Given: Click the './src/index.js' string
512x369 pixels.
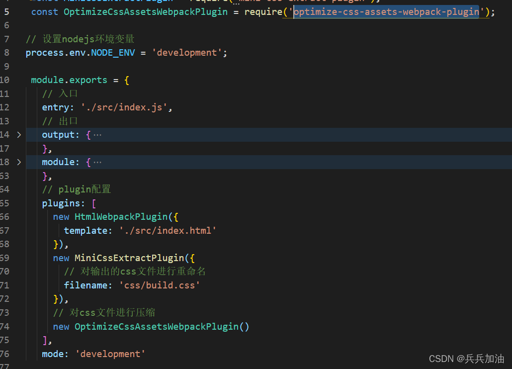Looking at the screenshot, I should [124, 107].
